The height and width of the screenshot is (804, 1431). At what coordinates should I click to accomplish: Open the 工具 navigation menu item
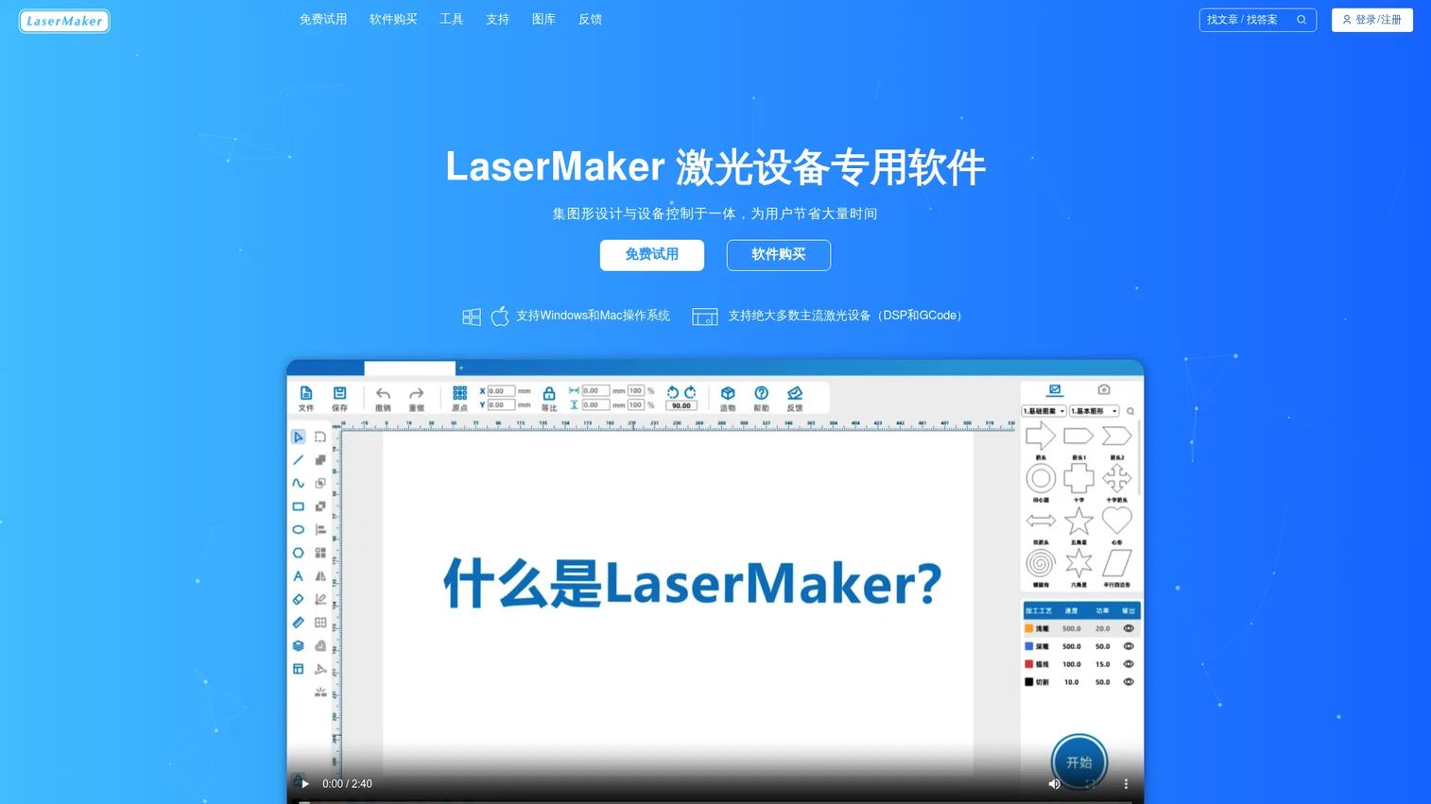click(451, 19)
